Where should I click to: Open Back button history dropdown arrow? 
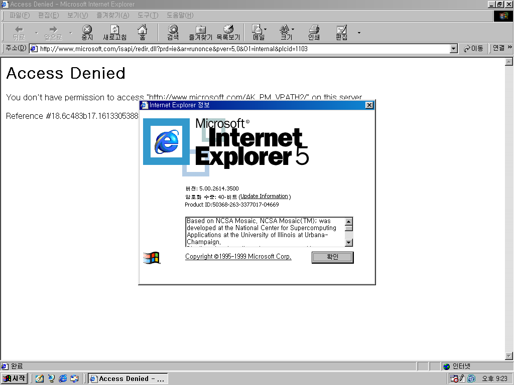coord(36,33)
